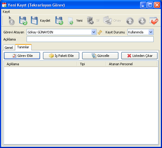Click the save-with-plus floppy icon
The width and height of the screenshot is (162, 148).
tap(59, 21)
